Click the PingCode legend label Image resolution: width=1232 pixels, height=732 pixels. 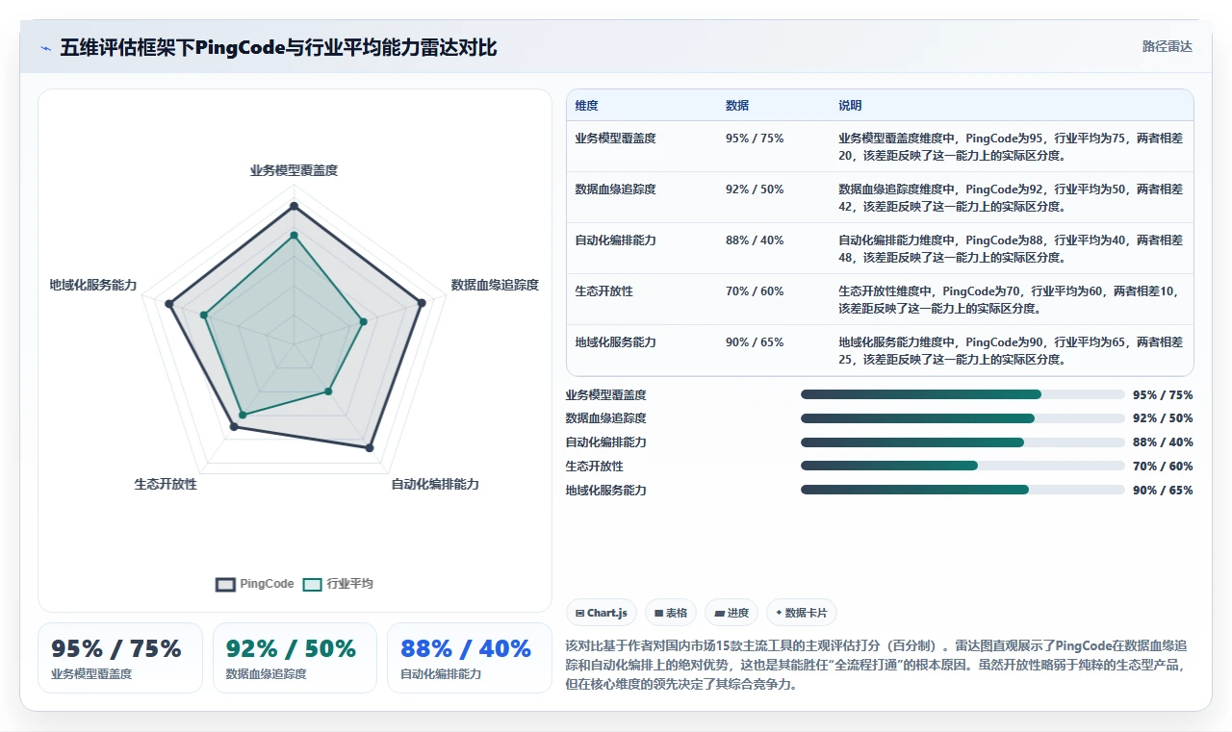point(267,584)
